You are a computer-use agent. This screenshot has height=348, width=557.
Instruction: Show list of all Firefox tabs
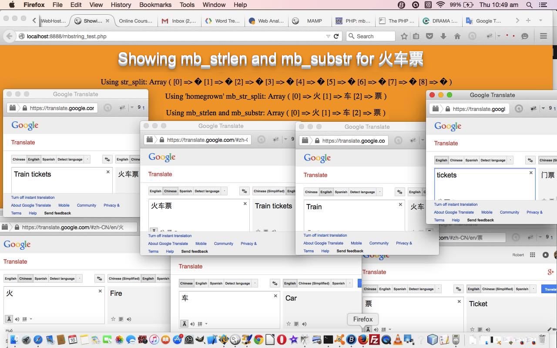click(540, 20)
